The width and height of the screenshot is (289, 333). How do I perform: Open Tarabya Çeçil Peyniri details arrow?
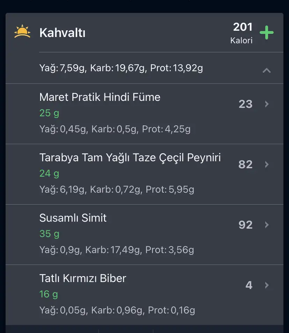[267, 164]
